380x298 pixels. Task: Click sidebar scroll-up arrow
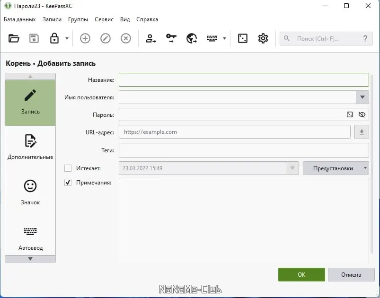[x=30, y=76]
